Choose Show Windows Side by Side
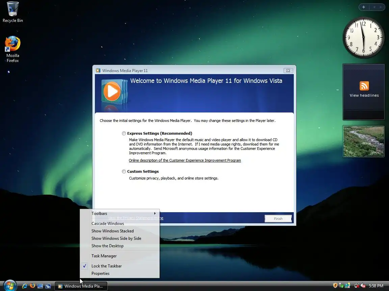Image resolution: width=389 pixels, height=291 pixels. 120,238
